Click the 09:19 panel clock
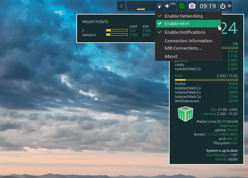 click(x=208, y=6)
